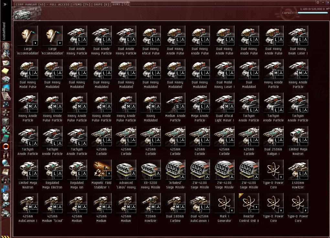
Task: Select the Dual Heavy Modal Pulse item
Action: pyautogui.click(x=28, y=74)
